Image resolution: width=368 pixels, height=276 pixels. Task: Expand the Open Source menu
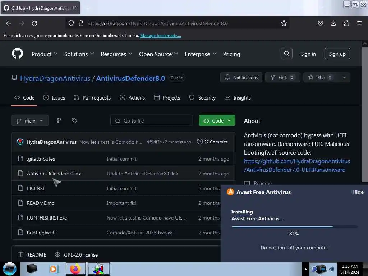coord(158,54)
